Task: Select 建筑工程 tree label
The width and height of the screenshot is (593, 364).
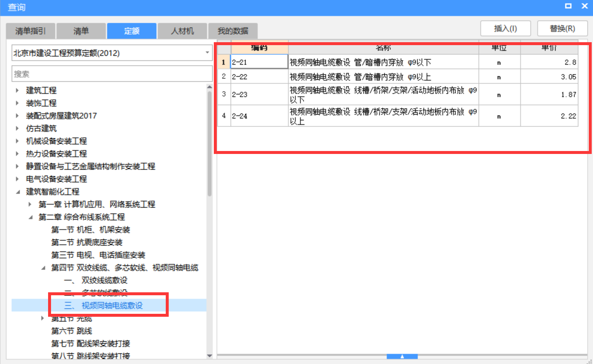Action: (41, 90)
